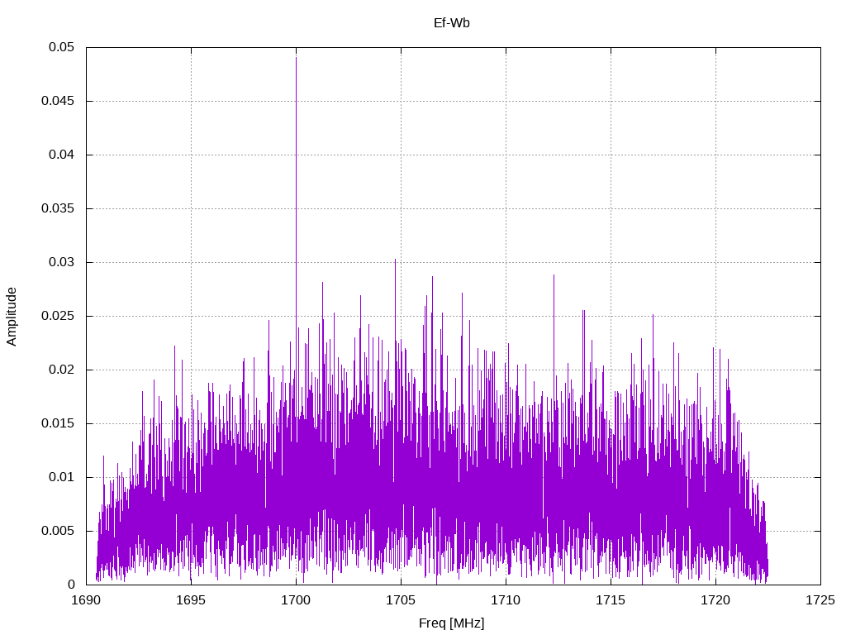Viewport: 846px width, 635px height.
Task: Click the y-axis tick label 0.015
Action: coord(59,423)
